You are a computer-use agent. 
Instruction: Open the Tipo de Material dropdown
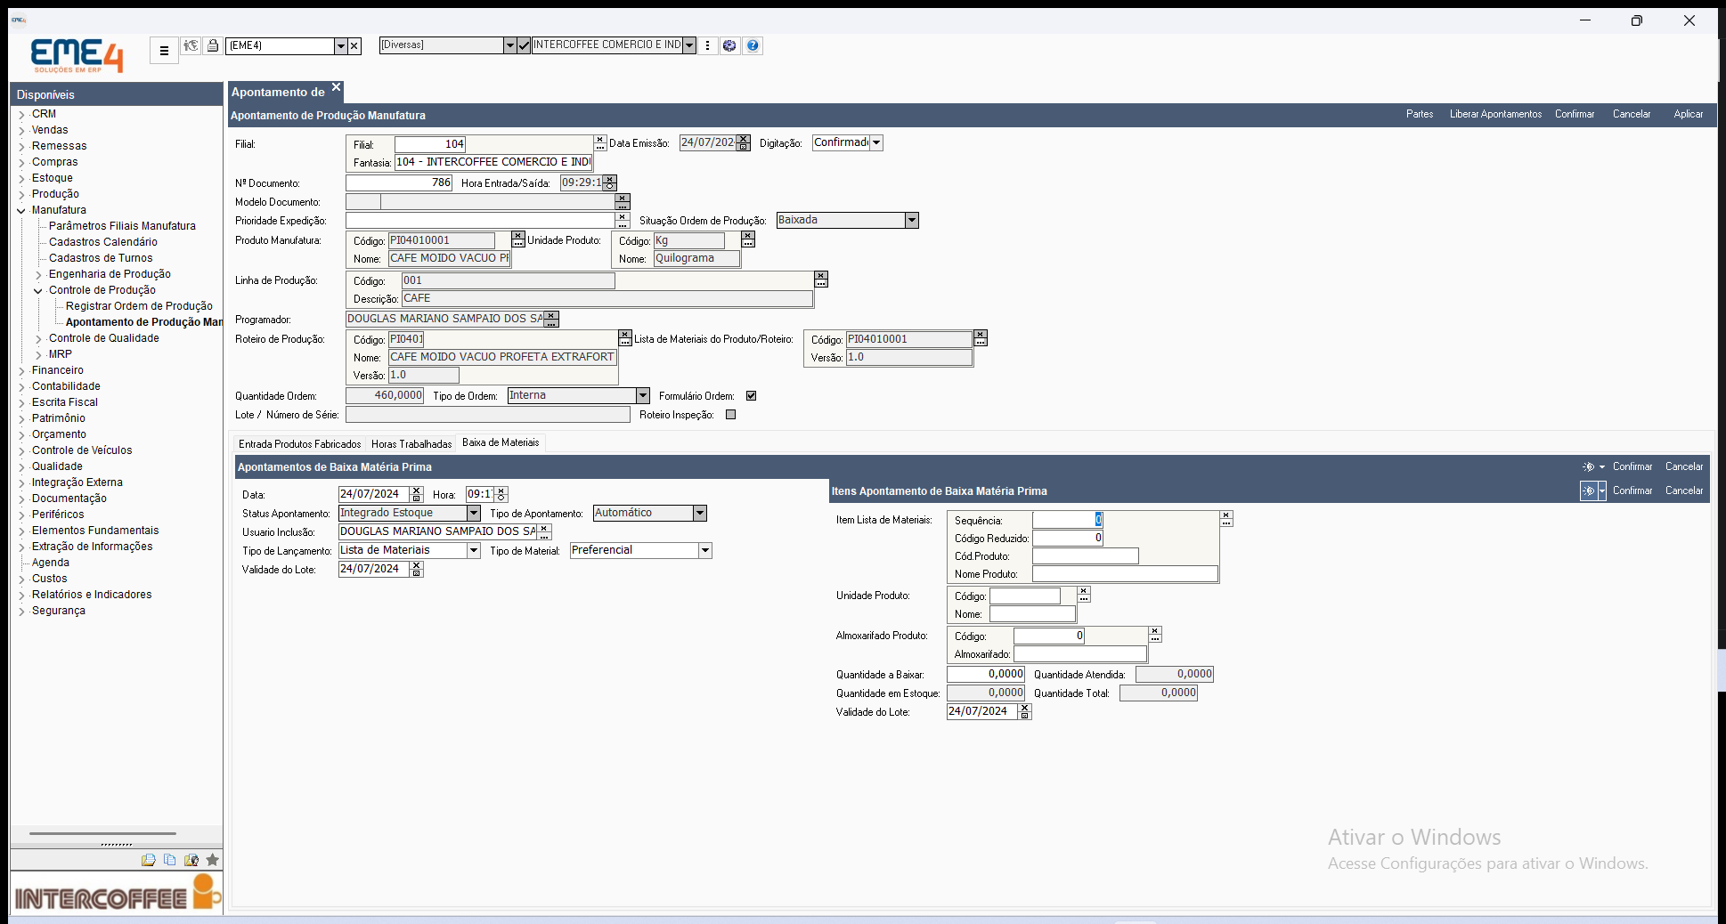pos(705,550)
